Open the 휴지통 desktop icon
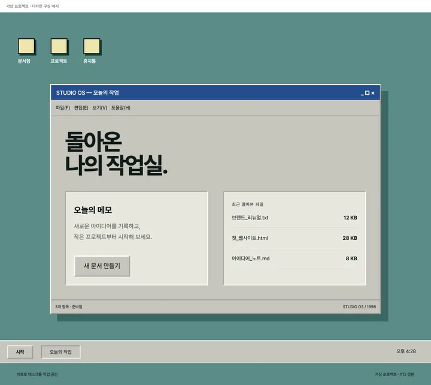431x385 pixels. (x=91, y=51)
